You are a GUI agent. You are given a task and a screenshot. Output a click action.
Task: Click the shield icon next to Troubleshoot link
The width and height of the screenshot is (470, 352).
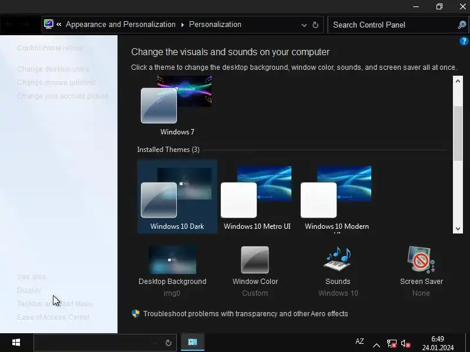tap(136, 313)
